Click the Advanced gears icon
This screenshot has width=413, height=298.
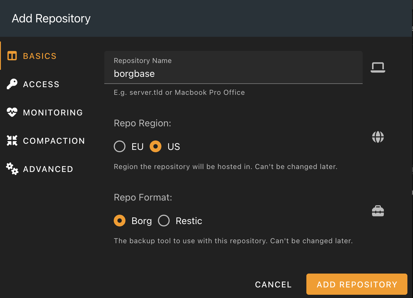(x=12, y=169)
